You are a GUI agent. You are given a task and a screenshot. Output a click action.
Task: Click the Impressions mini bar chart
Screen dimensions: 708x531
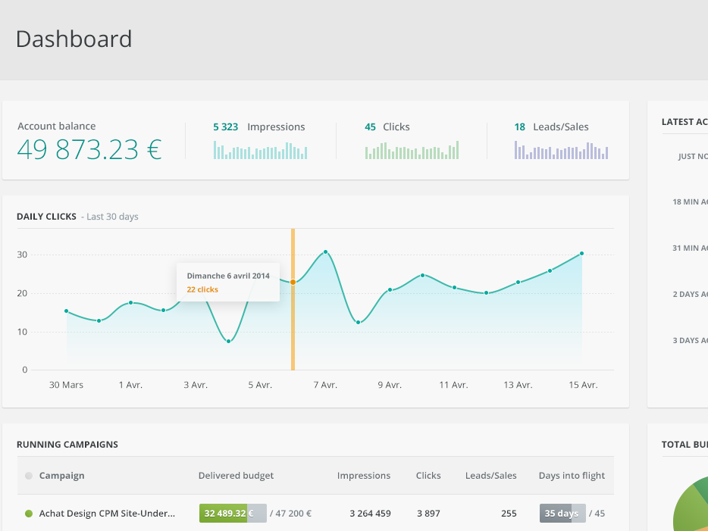(261, 150)
